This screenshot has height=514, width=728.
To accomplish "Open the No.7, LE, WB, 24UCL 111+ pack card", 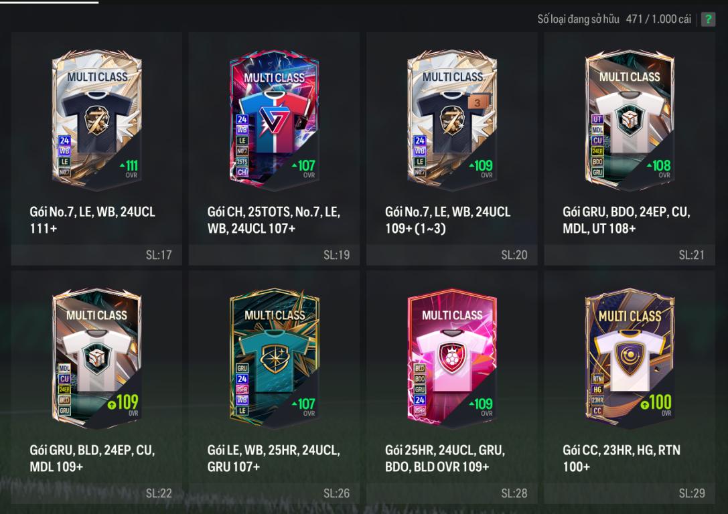I will tap(96, 149).
